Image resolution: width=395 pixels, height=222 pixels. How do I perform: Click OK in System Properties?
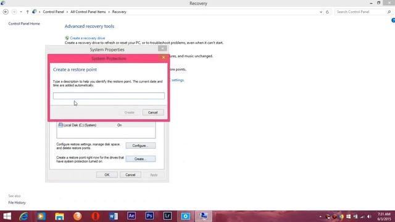pos(107,175)
